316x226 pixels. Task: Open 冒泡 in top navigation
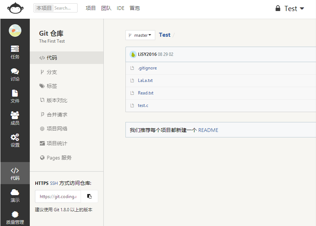point(134,8)
